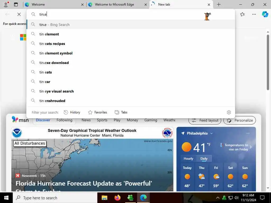Open the volume speaker tray icon
This screenshot has height=203, width=271.
pyautogui.click(x=237, y=198)
